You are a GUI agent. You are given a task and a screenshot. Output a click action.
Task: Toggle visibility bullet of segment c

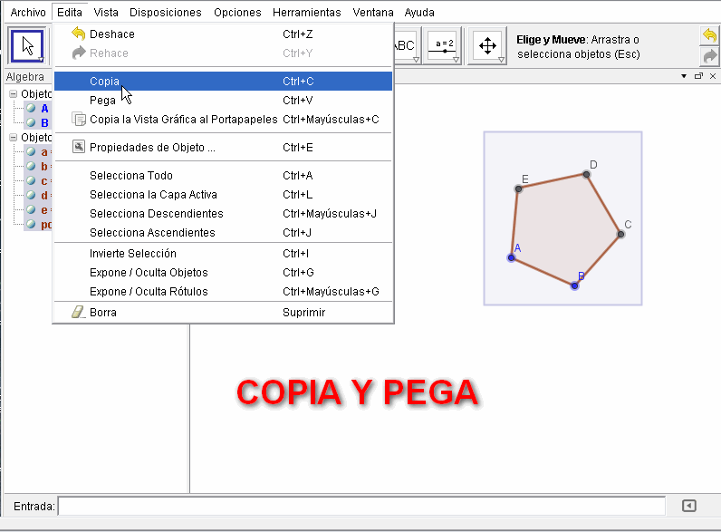click(32, 180)
